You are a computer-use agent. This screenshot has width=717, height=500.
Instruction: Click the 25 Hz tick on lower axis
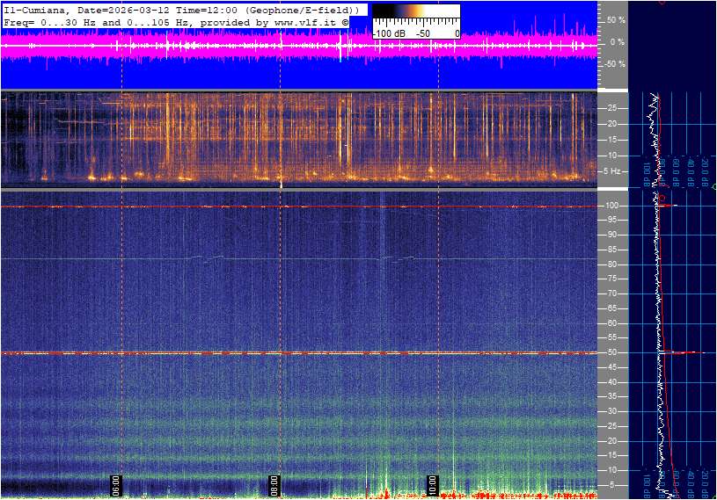coord(612,426)
